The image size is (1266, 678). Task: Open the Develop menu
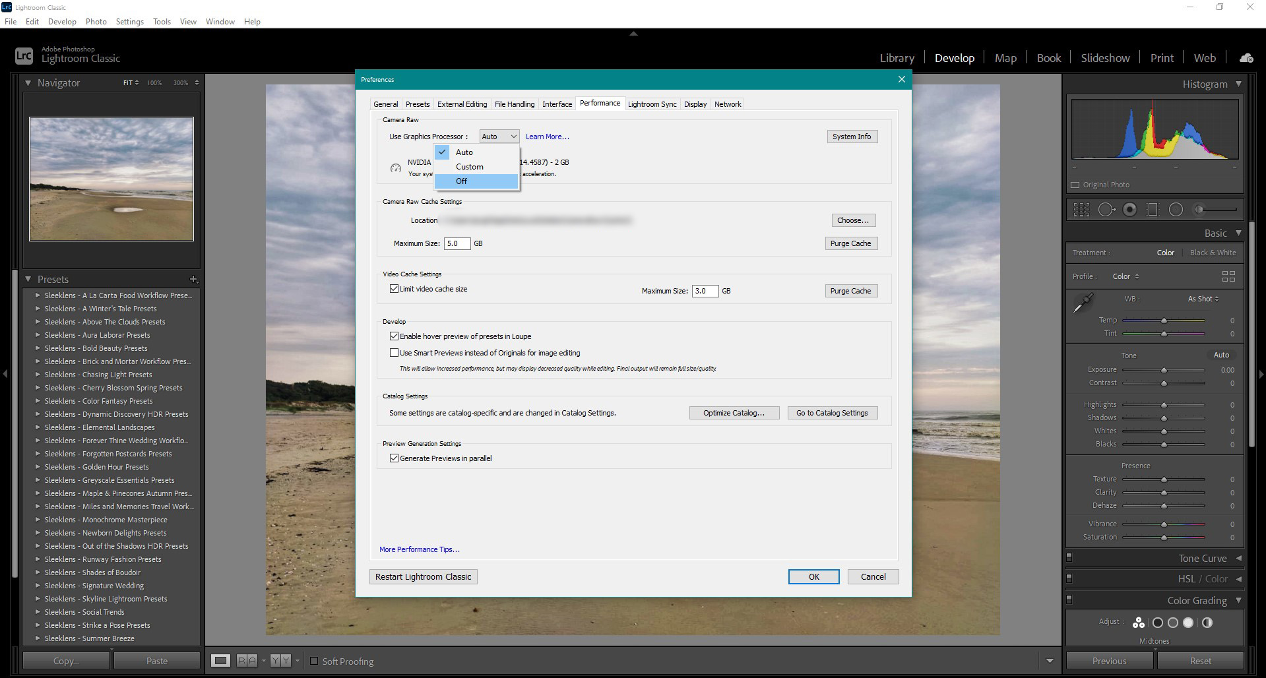point(62,22)
